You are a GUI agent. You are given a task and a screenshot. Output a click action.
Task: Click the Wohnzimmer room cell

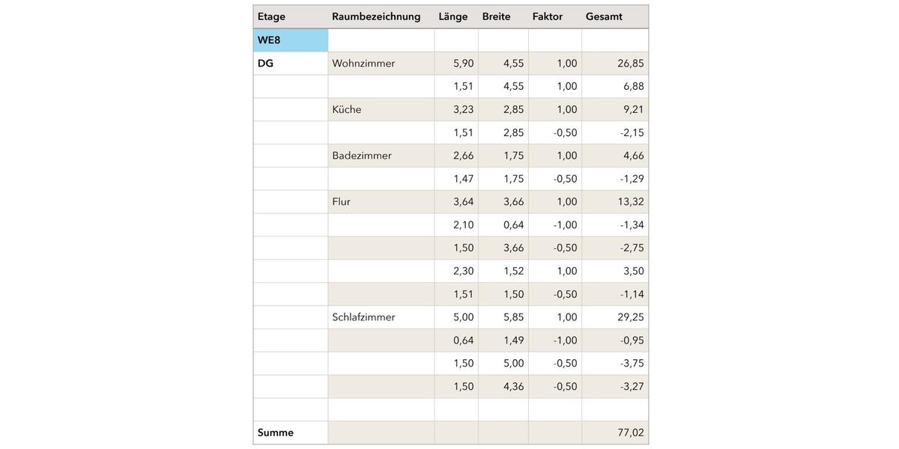[x=381, y=64]
